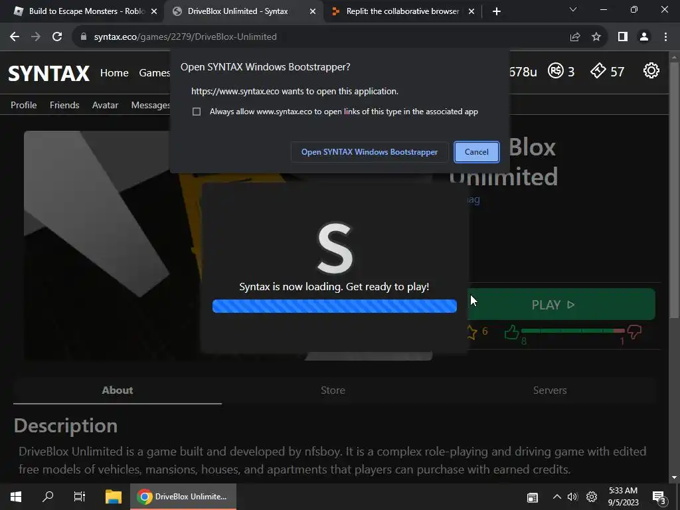
Task: Open the Friends link
Action: 64,105
